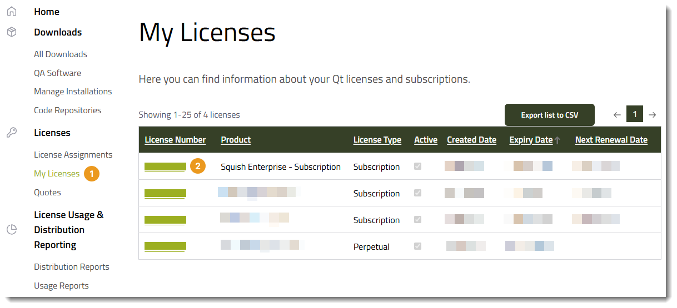Go to previous page with left arrow
The height and width of the screenshot is (308, 677).
click(x=617, y=115)
